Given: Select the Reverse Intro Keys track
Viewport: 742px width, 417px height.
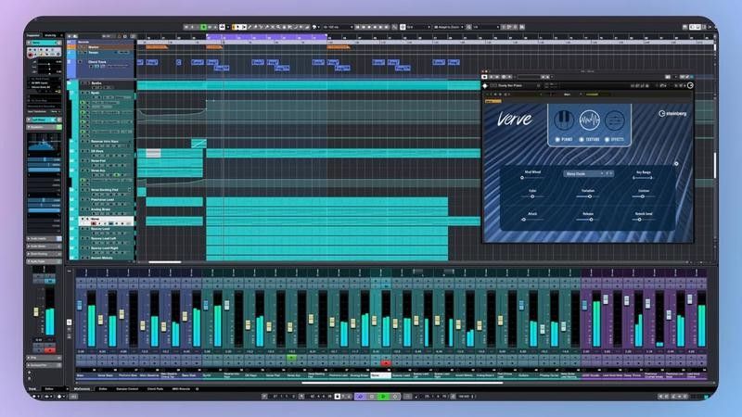Looking at the screenshot, I should [x=106, y=142].
